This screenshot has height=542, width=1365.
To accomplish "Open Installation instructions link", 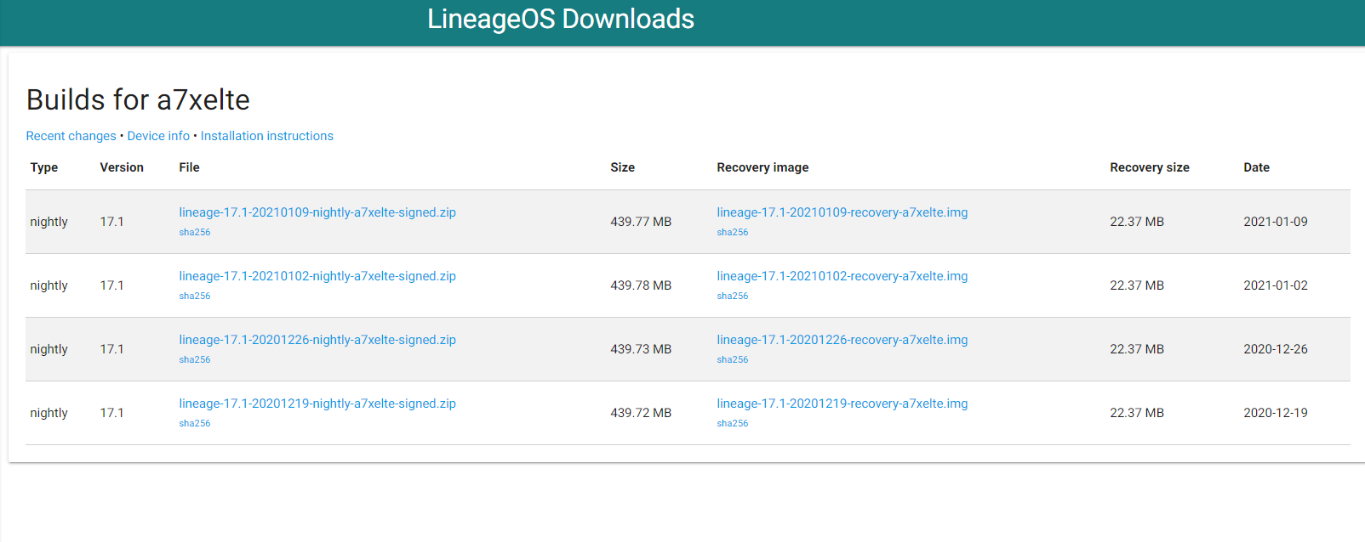I will coord(266,136).
